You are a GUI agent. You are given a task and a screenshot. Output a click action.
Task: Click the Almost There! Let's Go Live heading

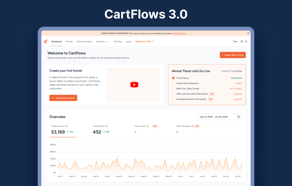[x=191, y=71]
